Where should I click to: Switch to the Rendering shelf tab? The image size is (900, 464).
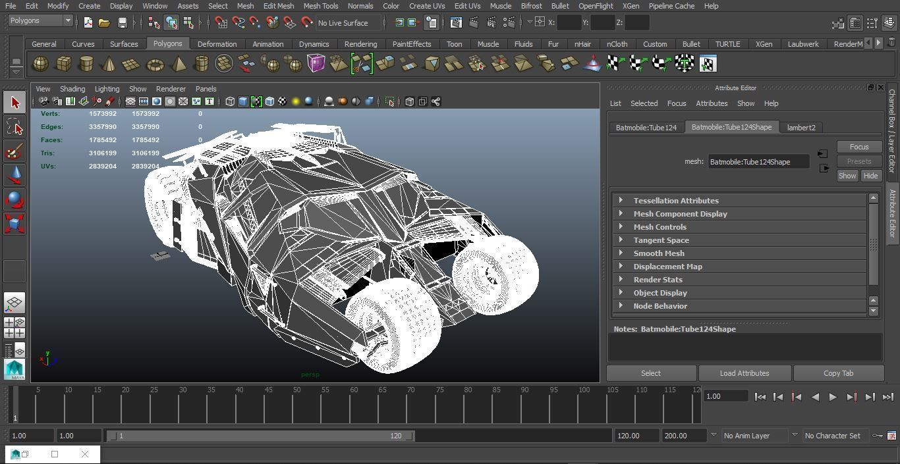click(x=360, y=44)
